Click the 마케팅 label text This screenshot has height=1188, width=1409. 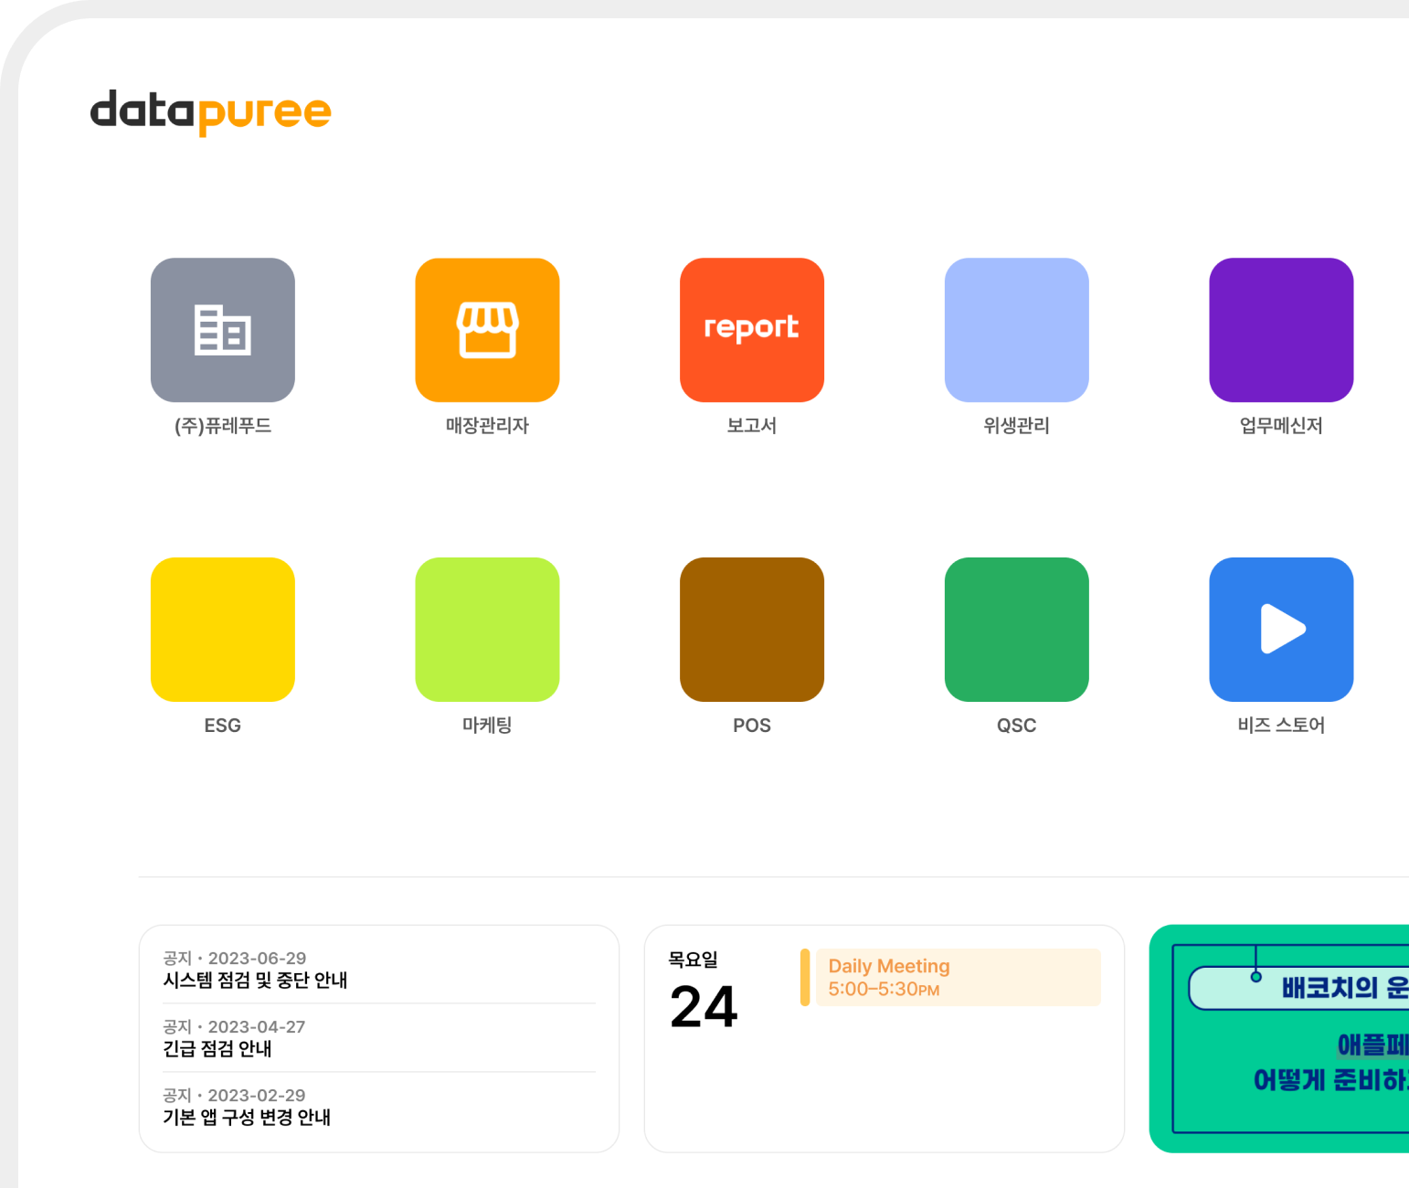[x=487, y=726]
